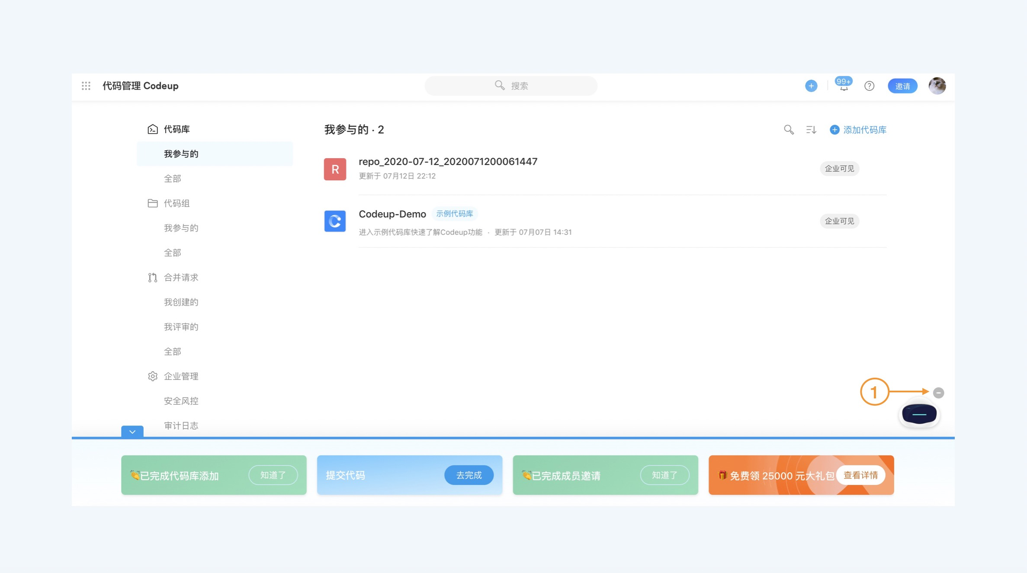Select 全部 under 代码库
The image size is (1027, 573).
pyautogui.click(x=172, y=178)
